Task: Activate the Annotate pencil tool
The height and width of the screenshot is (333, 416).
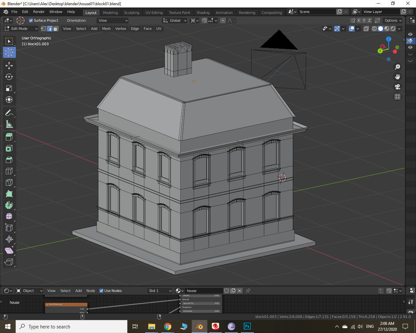Action: [x=9, y=113]
